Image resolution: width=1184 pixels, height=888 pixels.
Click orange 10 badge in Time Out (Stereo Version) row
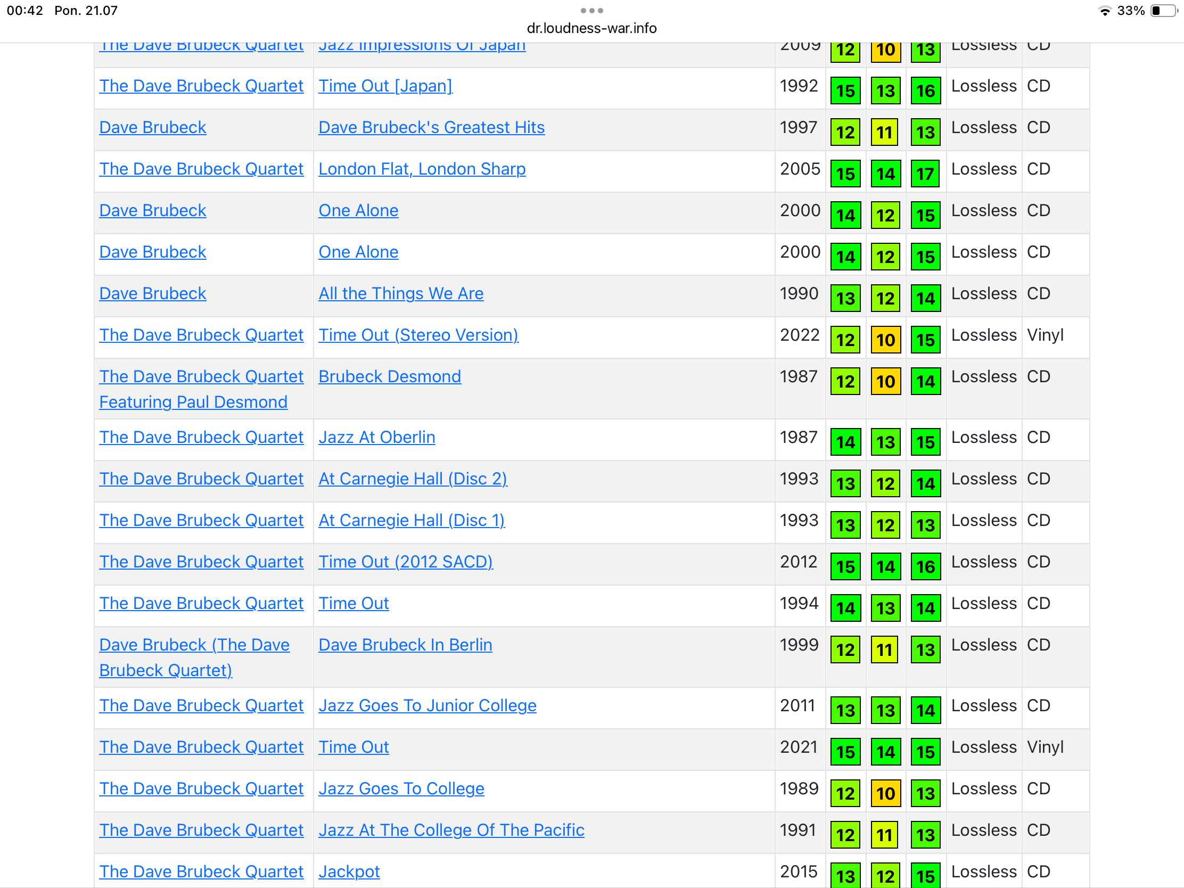[885, 340]
